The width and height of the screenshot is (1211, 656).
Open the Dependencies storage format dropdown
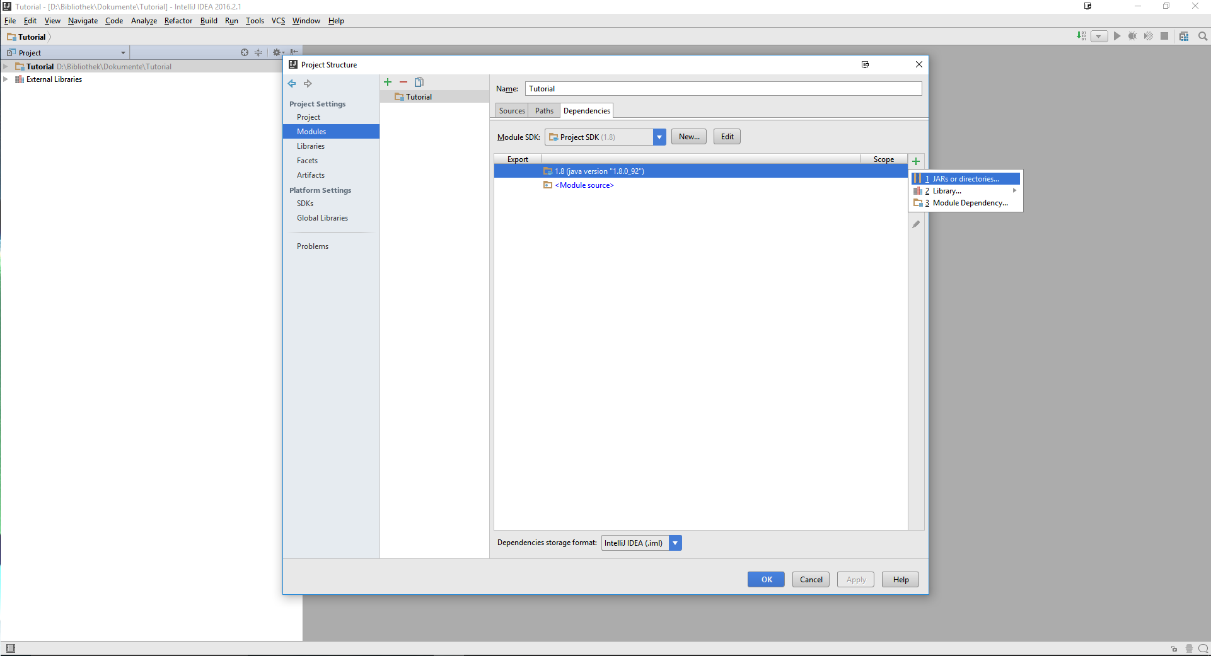(x=675, y=543)
